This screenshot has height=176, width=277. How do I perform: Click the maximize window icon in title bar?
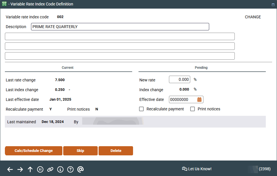coord(273,5)
